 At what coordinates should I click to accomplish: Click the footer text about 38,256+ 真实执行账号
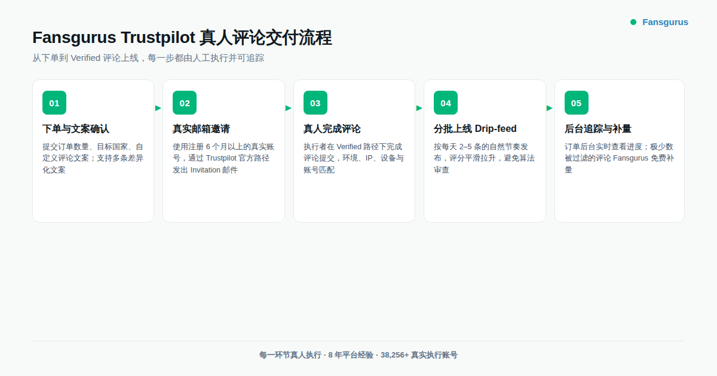coord(358,355)
